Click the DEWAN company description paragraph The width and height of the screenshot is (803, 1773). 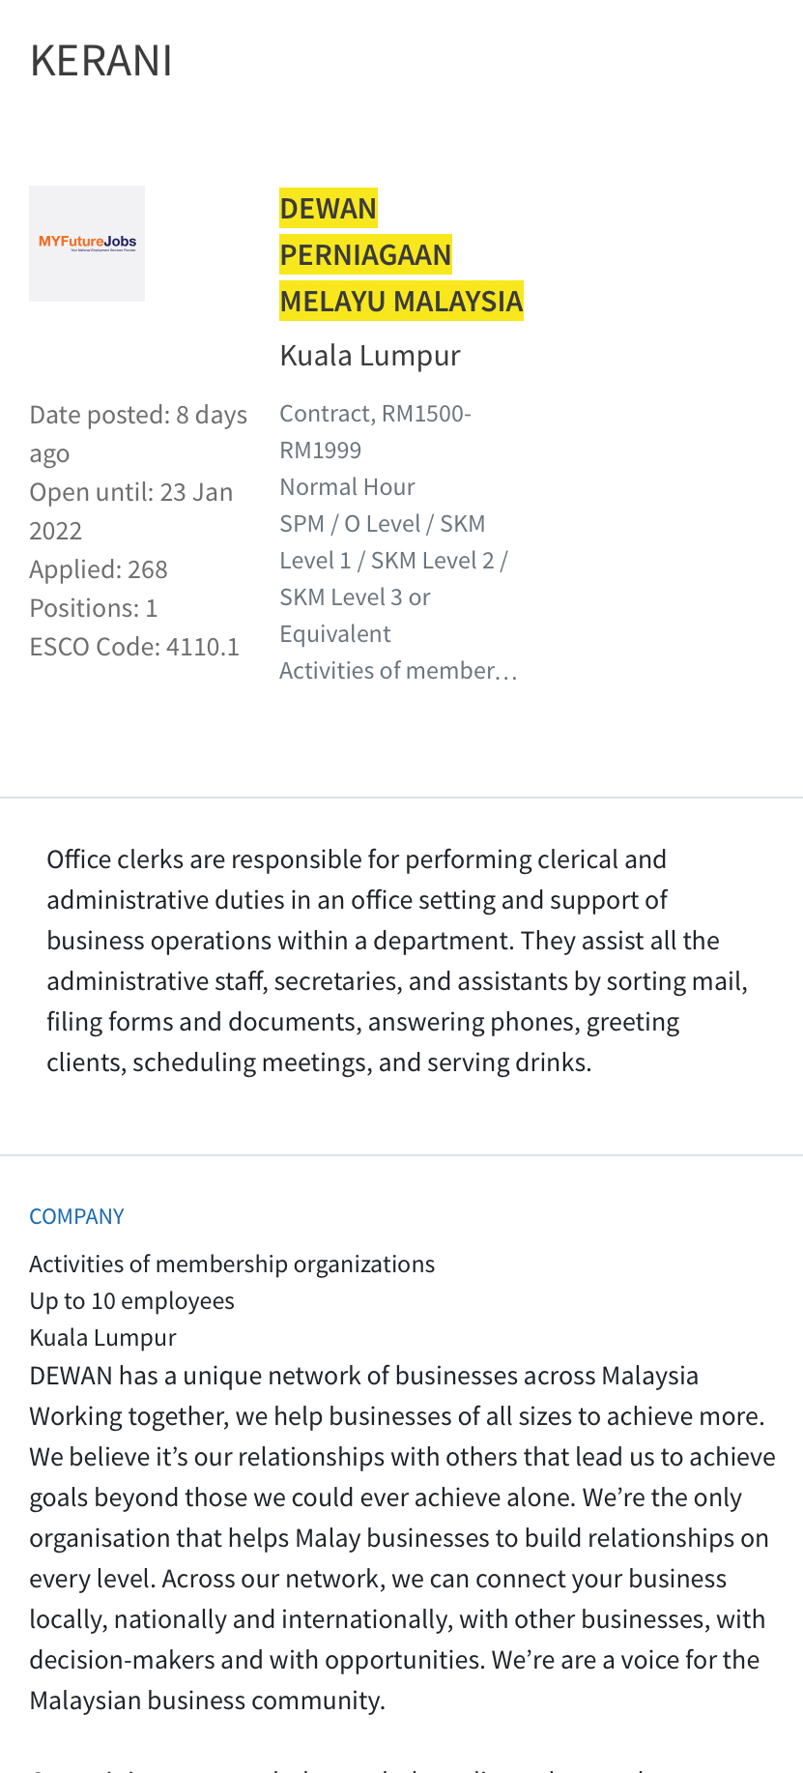pyautogui.click(x=402, y=1537)
